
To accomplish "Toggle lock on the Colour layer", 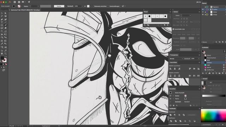I will point(205,12).
